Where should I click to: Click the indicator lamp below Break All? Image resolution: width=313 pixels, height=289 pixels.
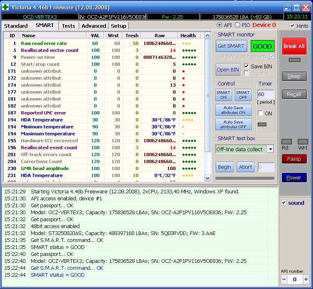coord(295,60)
